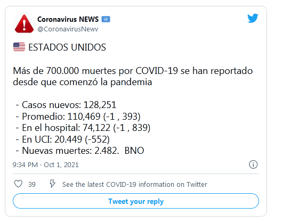Viewport: 283px width, 223px height.
Task: Click the circled info icon
Action: [x=253, y=164]
